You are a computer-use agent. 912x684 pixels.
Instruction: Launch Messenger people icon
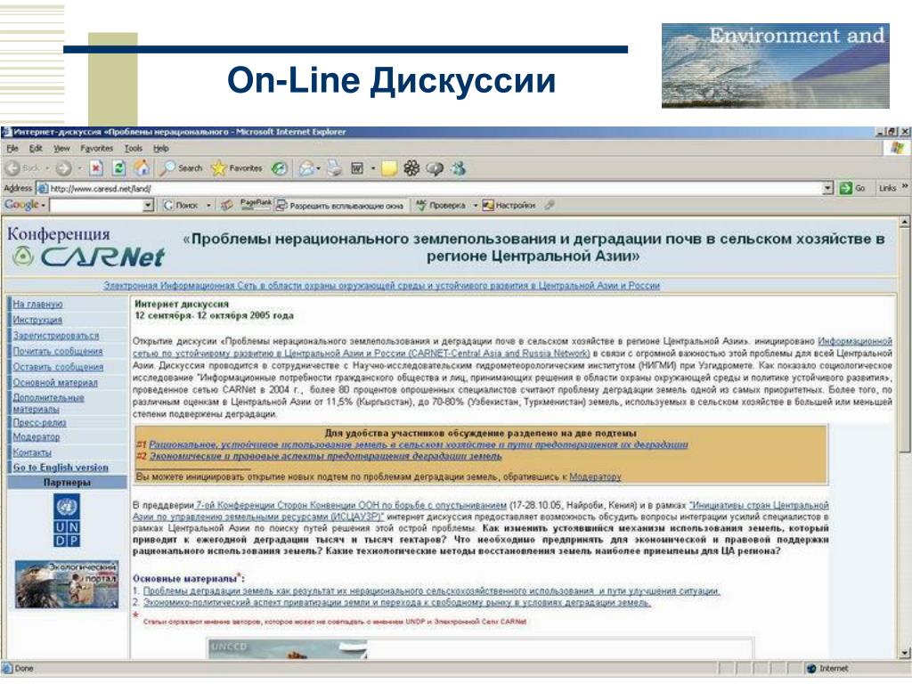coord(459,168)
